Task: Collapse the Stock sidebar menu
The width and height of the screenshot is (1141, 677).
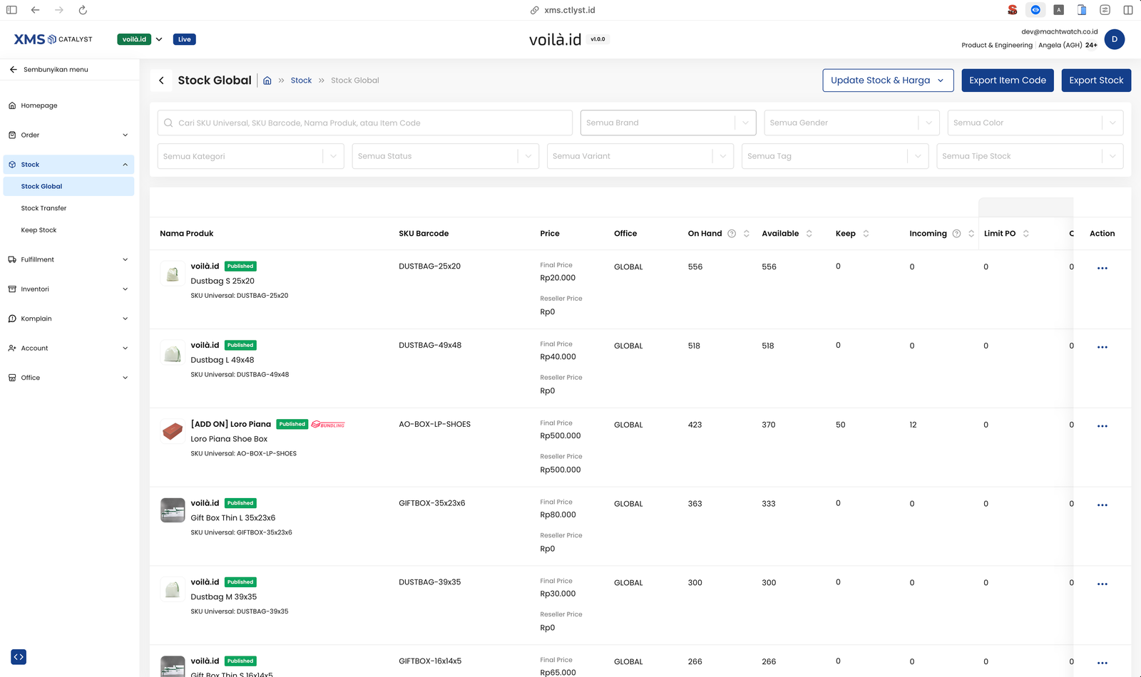Action: tap(68, 165)
